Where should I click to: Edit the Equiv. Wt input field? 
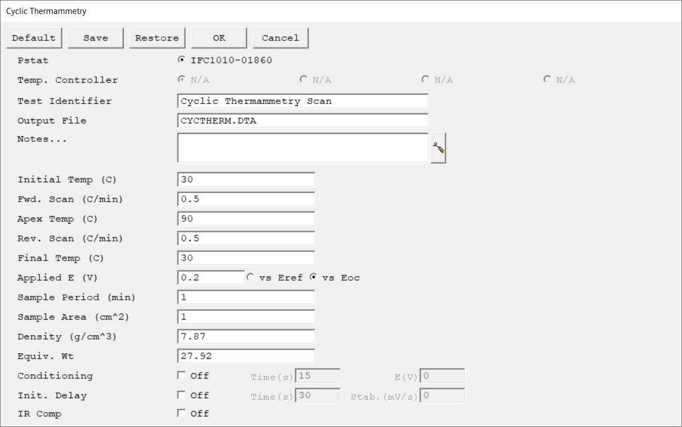coord(246,356)
